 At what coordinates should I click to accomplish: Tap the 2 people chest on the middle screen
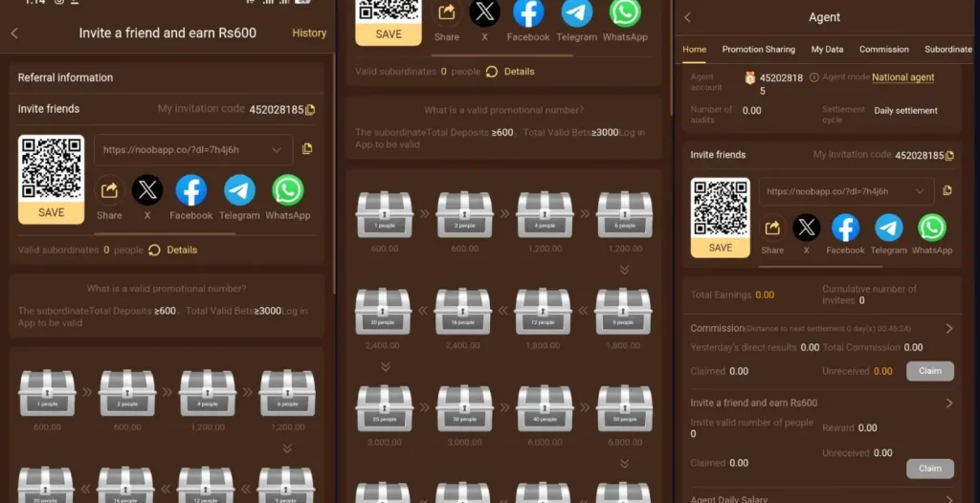[x=464, y=214]
